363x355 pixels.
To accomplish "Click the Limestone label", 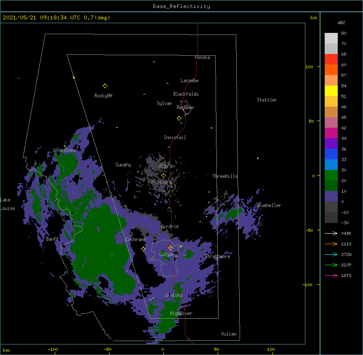I will click(64, 150).
